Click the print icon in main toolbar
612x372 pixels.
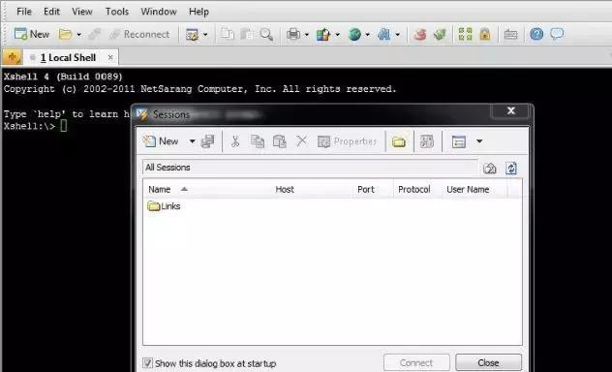point(293,34)
